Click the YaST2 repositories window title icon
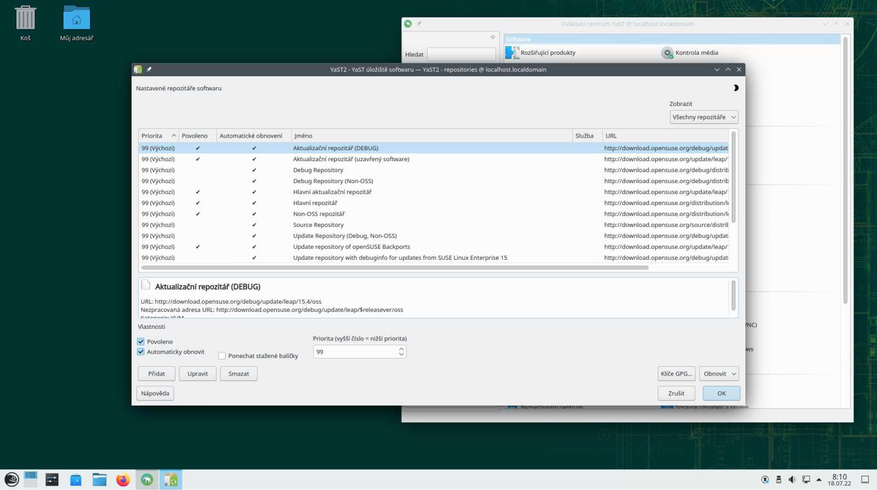This screenshot has width=877, height=490. coord(138,70)
